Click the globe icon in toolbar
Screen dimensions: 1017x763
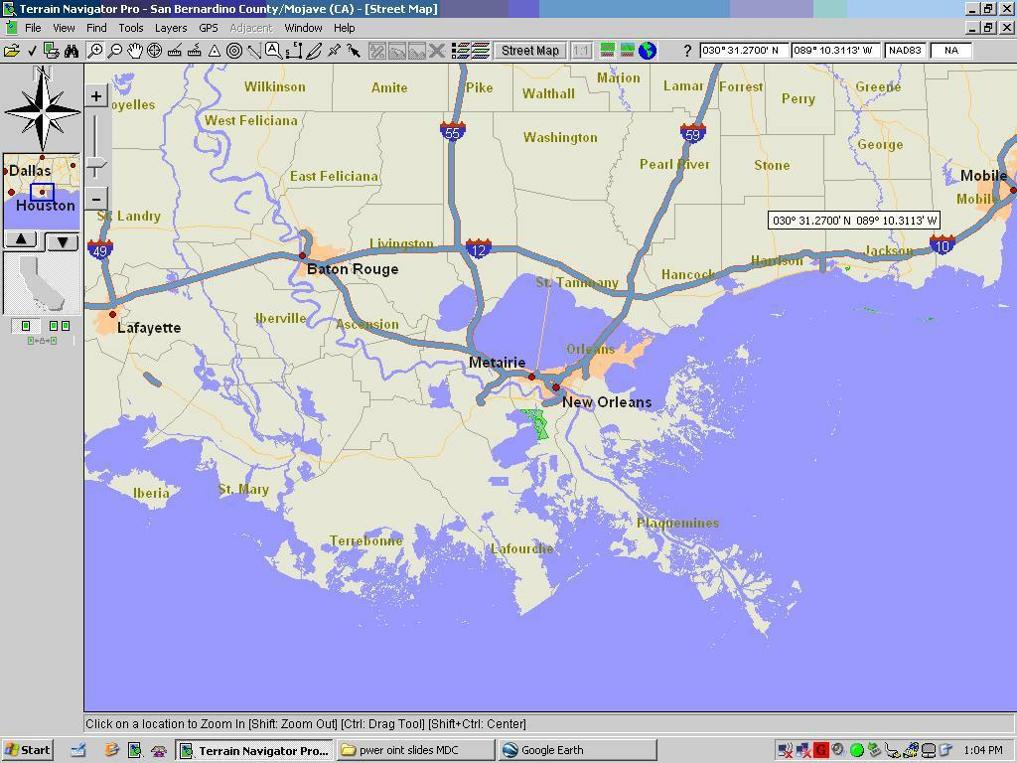[648, 51]
